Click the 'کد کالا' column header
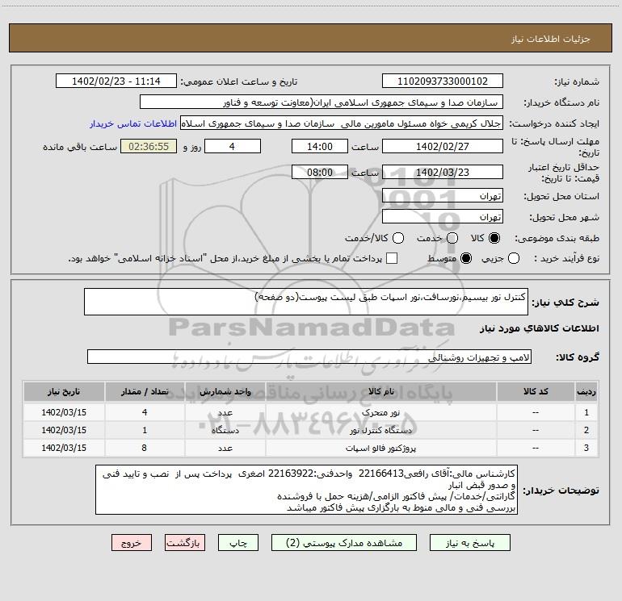This screenshot has width=622, height=601. pyautogui.click(x=536, y=392)
